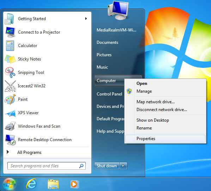Click the Icecast2 Win32 label text

[x=32, y=86]
